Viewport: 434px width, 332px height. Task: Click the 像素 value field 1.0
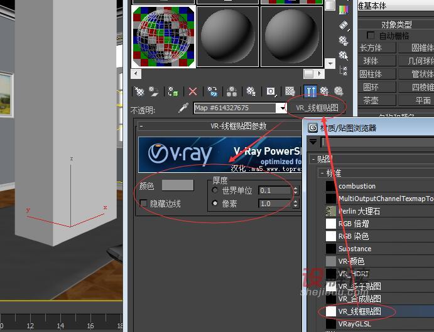pyautogui.click(x=274, y=204)
